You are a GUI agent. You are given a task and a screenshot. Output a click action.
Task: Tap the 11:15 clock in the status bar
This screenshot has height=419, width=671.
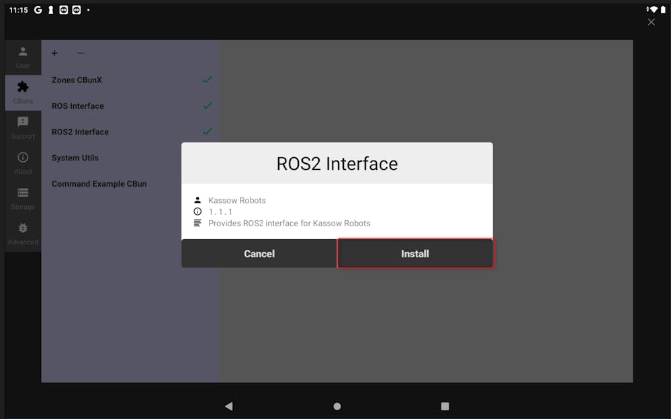click(18, 10)
